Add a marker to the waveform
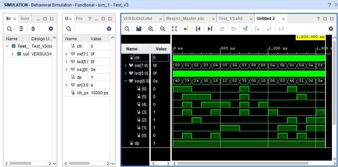The height and width of the screenshot is (167, 338). point(245,29)
